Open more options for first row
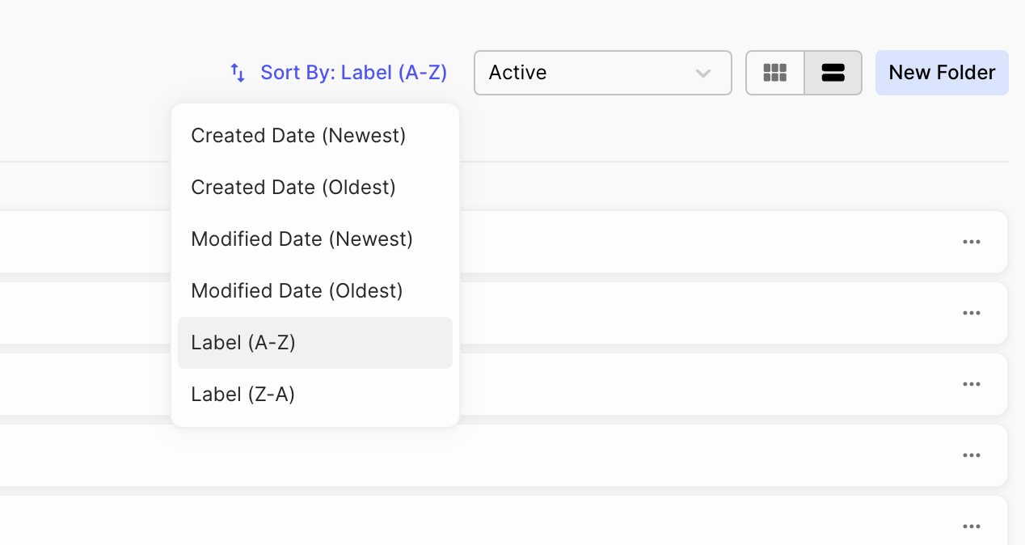Viewport: 1025px width, 545px height. (x=971, y=242)
